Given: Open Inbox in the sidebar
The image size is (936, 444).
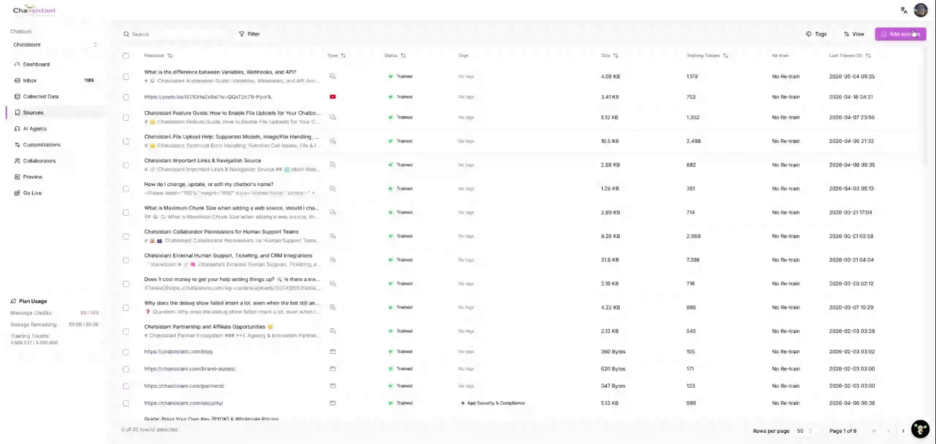Looking at the screenshot, I should [x=56, y=80].
